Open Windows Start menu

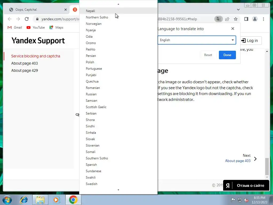click(7, 200)
